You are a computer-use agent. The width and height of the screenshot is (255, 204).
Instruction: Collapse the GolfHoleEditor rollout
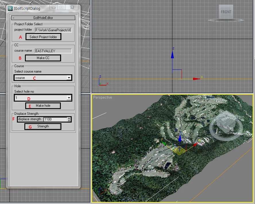click(43, 18)
